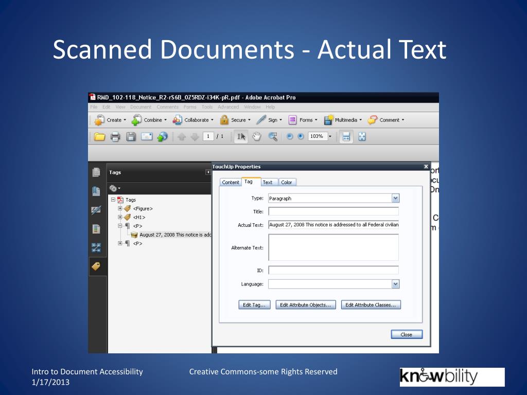Collapse the first P tag node
527x395 pixels.
(120, 226)
